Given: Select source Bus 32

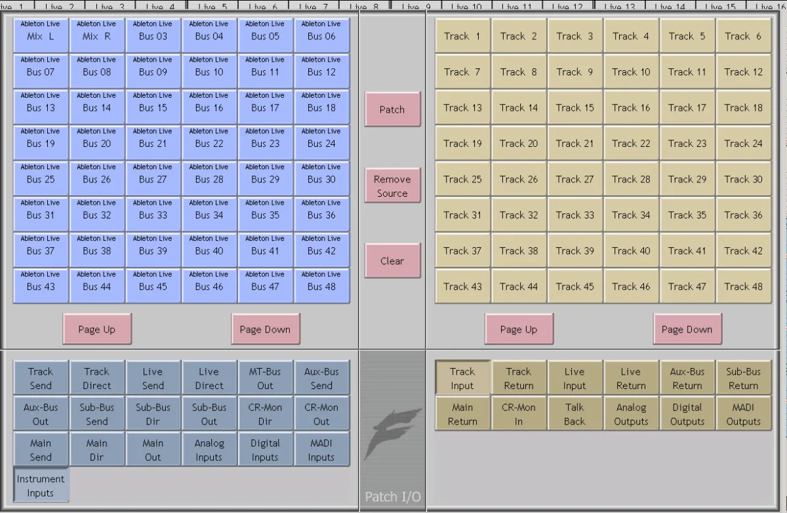Looking at the screenshot, I should click(x=97, y=214).
